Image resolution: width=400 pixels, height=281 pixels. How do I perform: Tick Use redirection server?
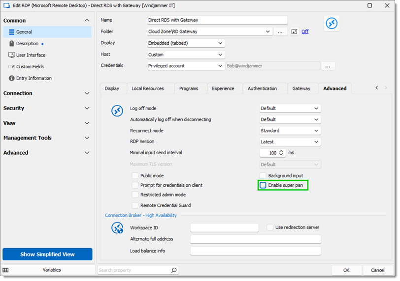tap(270, 227)
